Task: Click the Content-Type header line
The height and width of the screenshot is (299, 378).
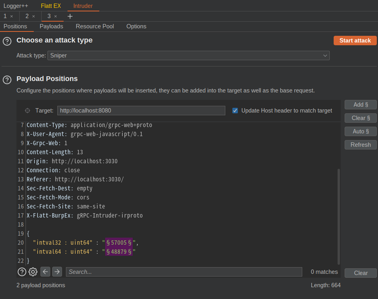Action: point(89,125)
